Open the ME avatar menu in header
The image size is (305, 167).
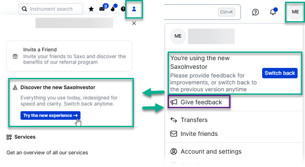295,12
